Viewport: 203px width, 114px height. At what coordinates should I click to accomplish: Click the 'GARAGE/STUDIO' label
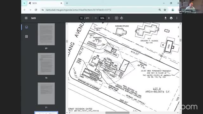122,26
